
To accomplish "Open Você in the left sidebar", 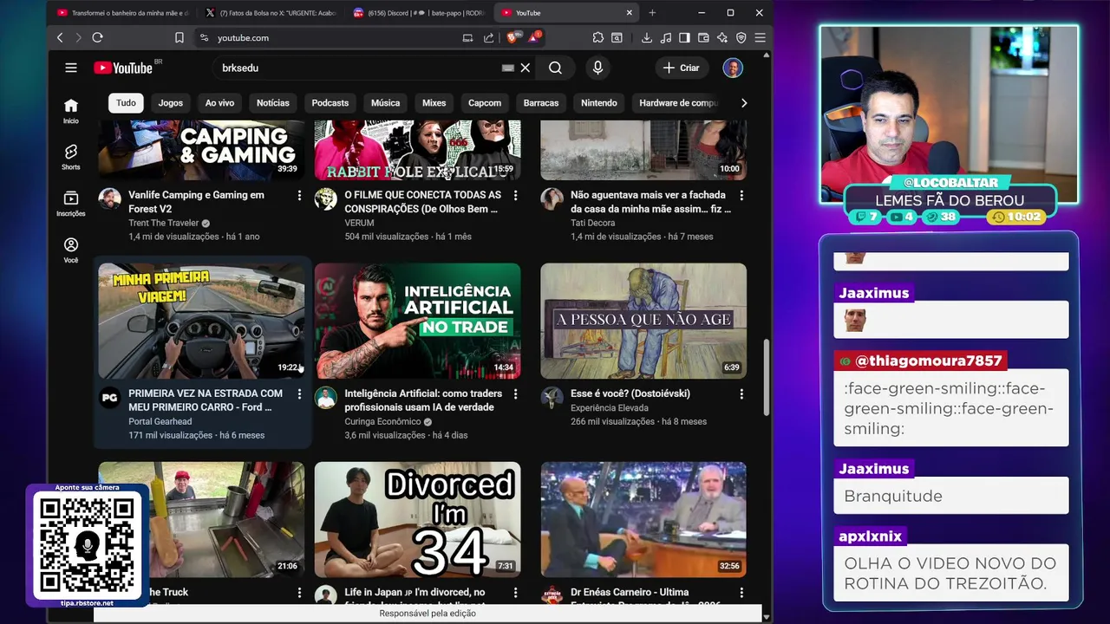I will 71,250.
